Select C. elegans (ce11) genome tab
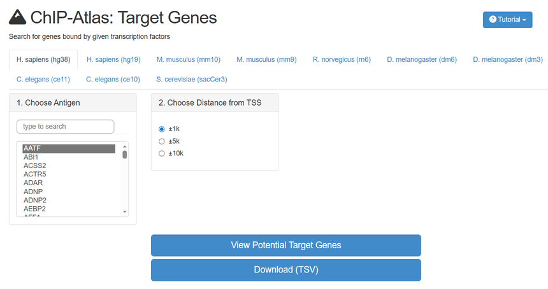Image resolution: width=548 pixels, height=289 pixels. (x=43, y=80)
